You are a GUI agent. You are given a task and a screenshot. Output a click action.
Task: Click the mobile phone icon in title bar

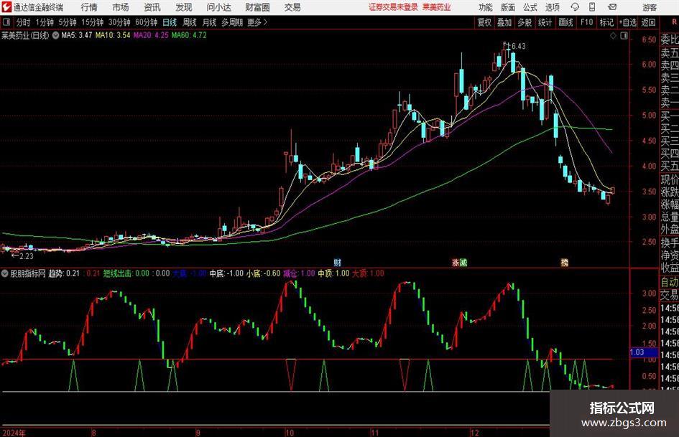[x=592, y=7]
